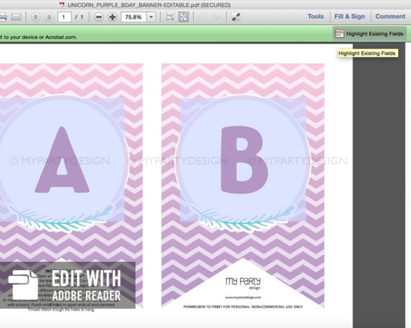The width and height of the screenshot is (411, 328).
Task: Go to previous page with up arrow
Action: (35, 17)
